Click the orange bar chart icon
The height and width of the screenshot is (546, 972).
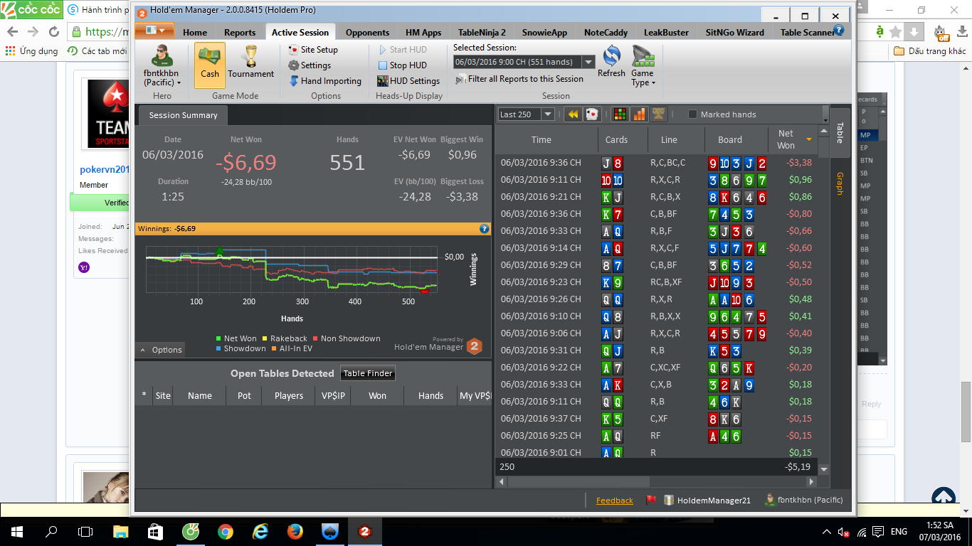pos(639,114)
